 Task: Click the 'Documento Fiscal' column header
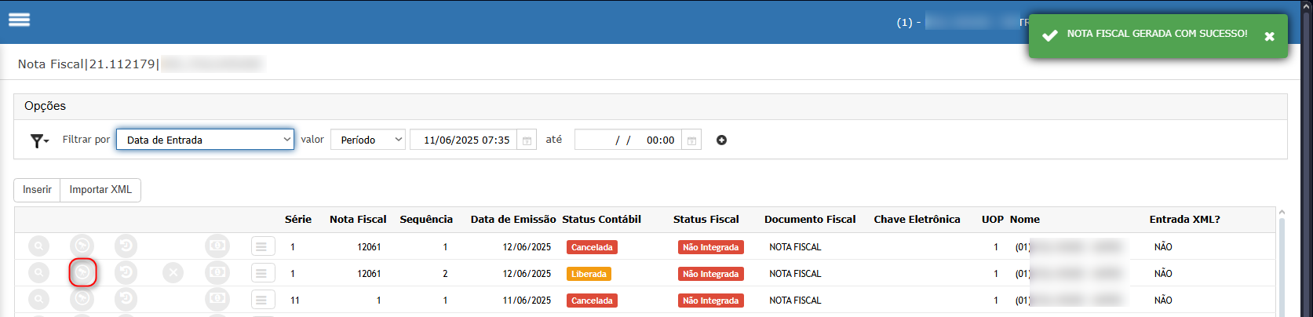pos(810,220)
